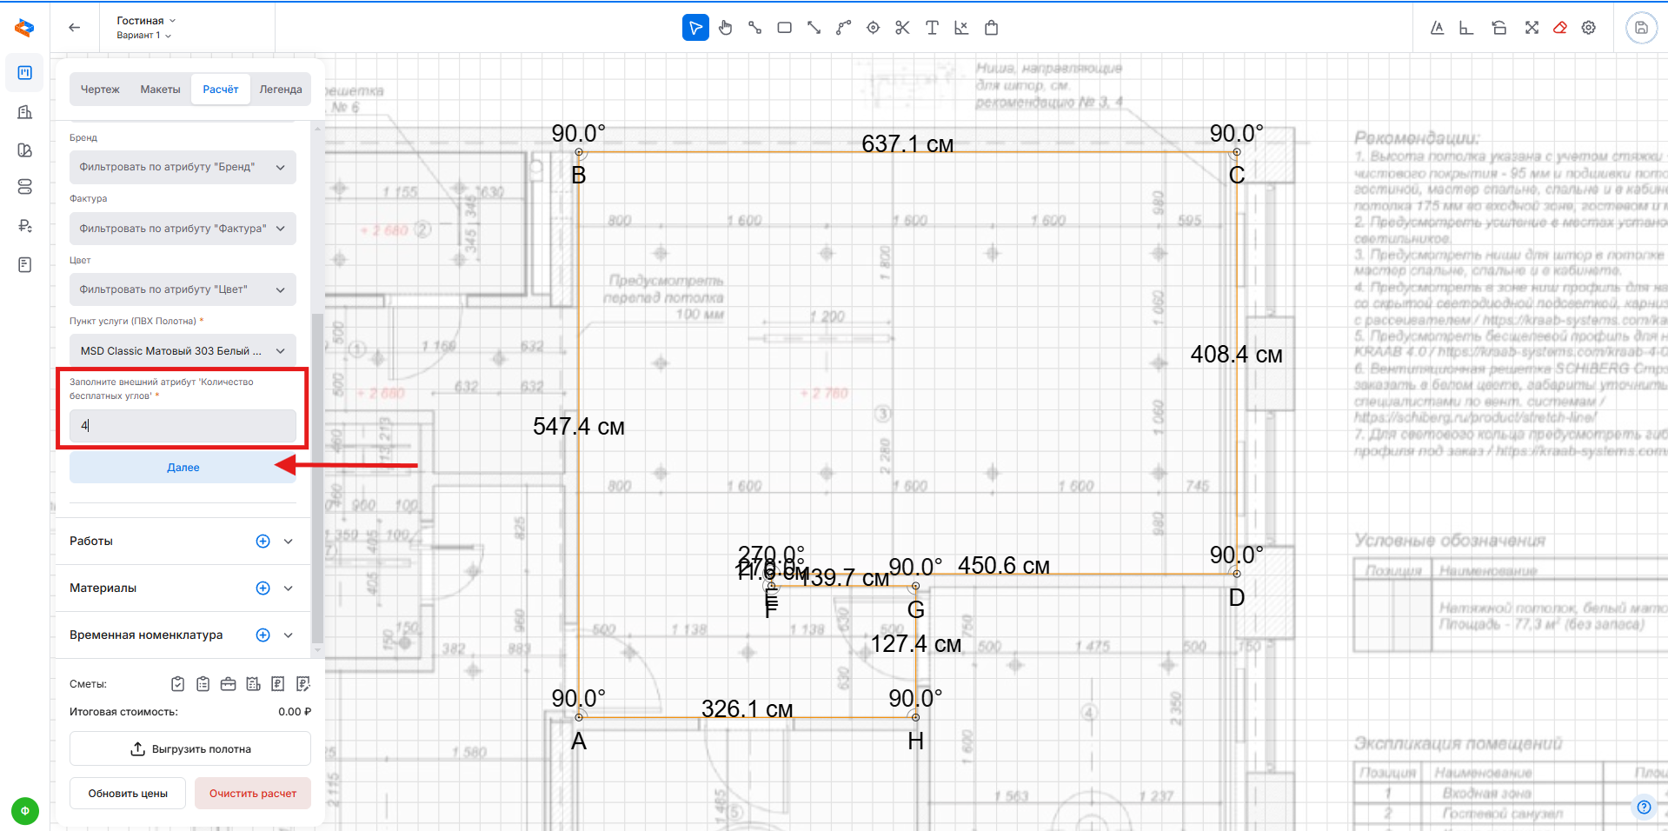Click the Далее button
This screenshot has height=831, width=1668.
pyautogui.click(x=183, y=468)
